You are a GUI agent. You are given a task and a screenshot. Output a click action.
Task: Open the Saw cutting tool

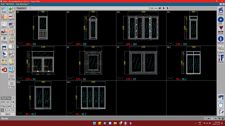220,20
